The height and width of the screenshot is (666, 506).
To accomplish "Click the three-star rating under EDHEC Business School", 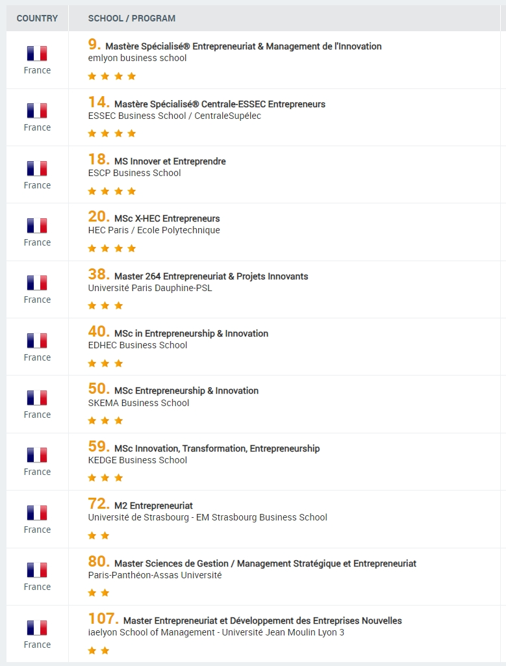I will coord(105,363).
